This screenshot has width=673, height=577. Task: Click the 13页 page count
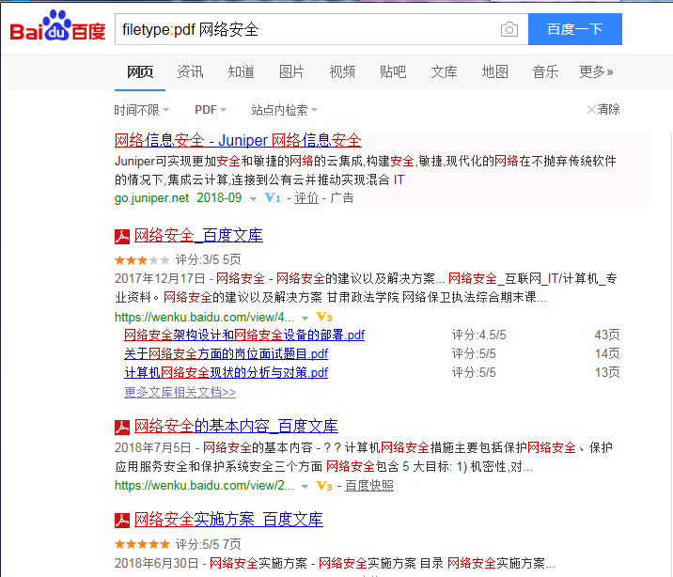607,372
